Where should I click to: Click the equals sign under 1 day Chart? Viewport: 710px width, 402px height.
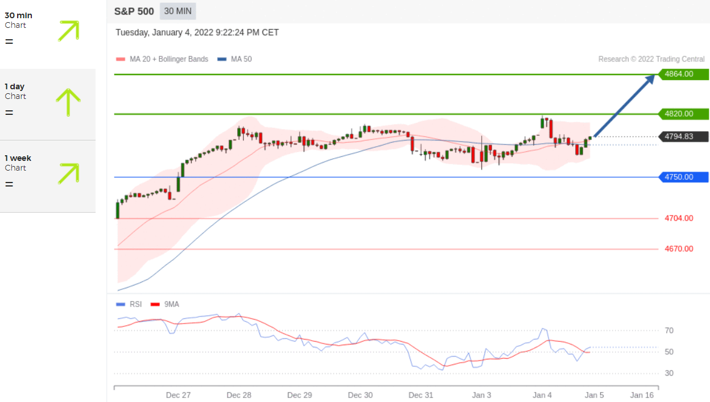point(9,113)
